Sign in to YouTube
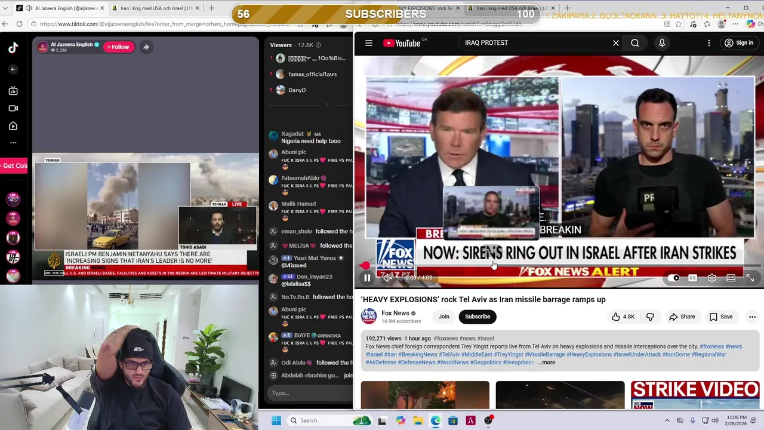Screen dimensions: 764x430 click(738, 43)
